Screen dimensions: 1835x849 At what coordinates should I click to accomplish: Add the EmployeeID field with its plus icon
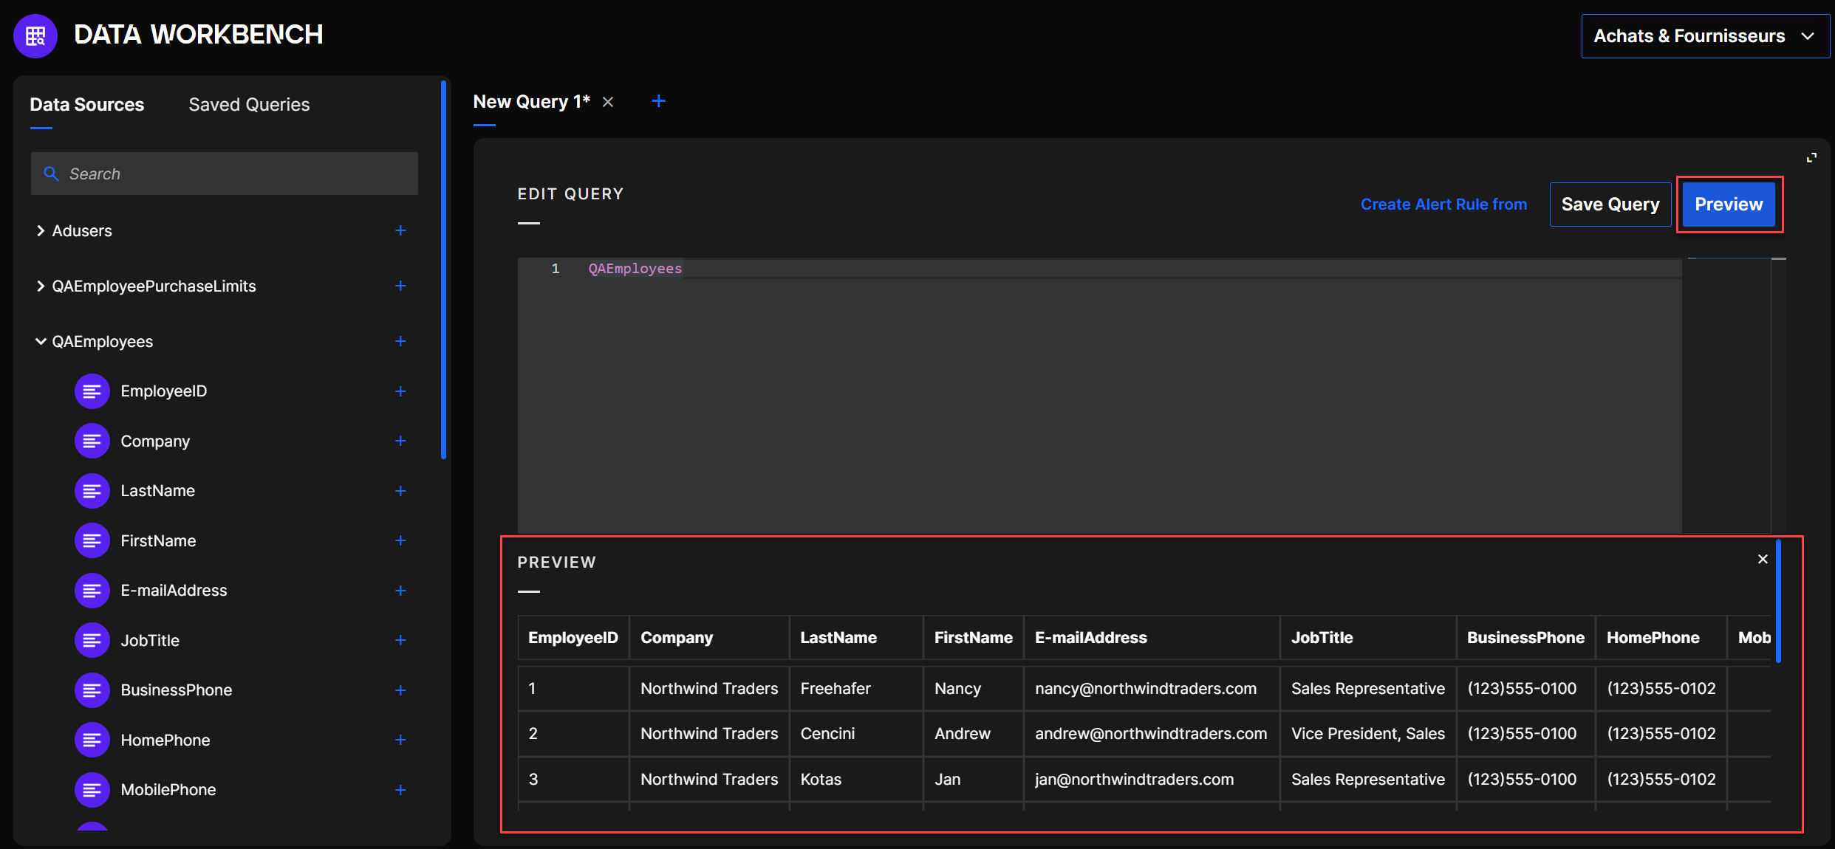[x=400, y=391]
